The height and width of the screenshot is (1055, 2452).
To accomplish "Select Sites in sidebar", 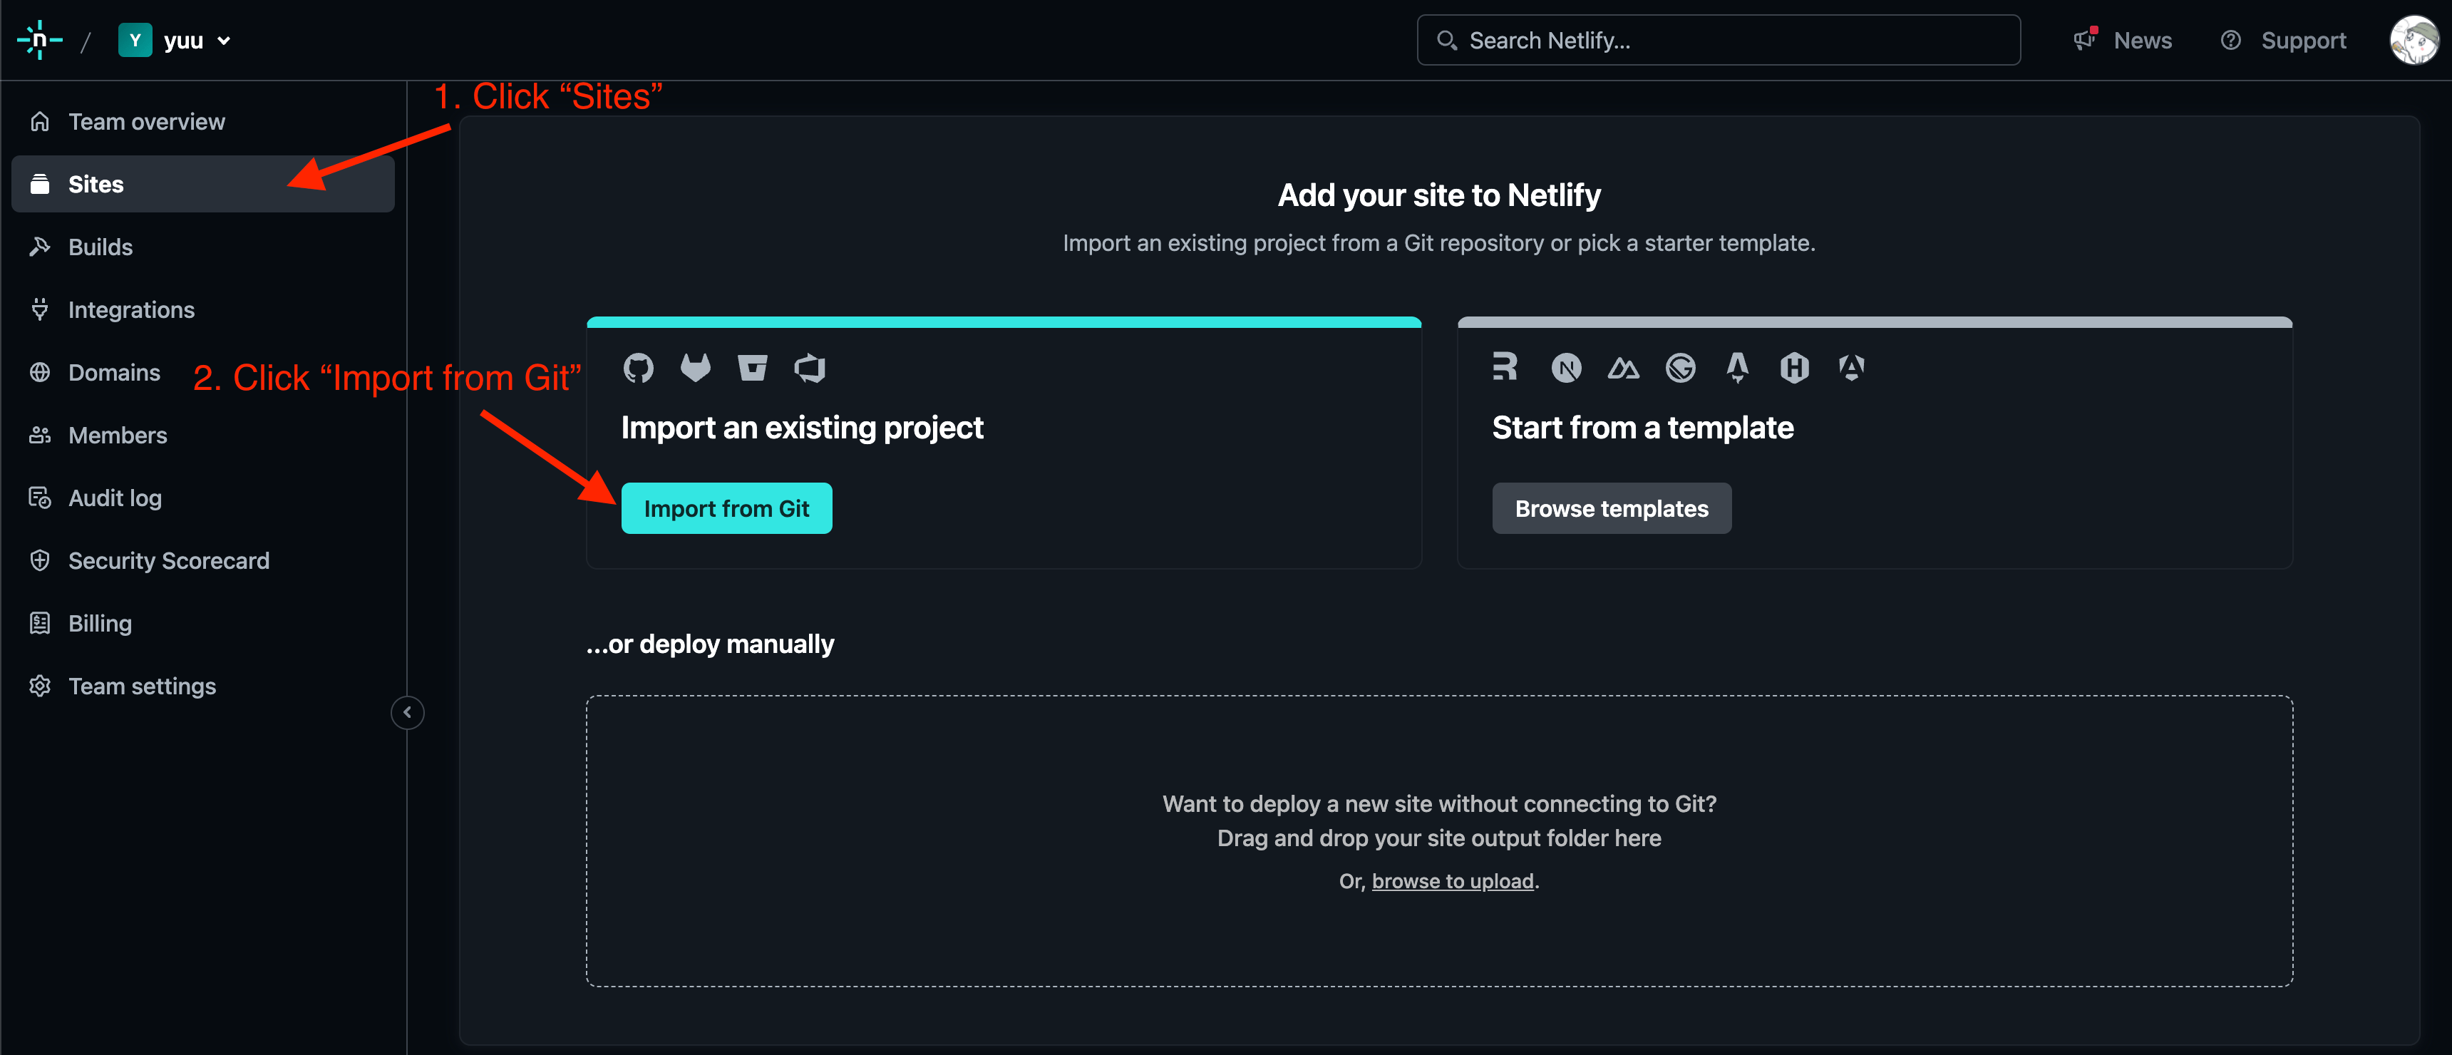I will coord(202,184).
